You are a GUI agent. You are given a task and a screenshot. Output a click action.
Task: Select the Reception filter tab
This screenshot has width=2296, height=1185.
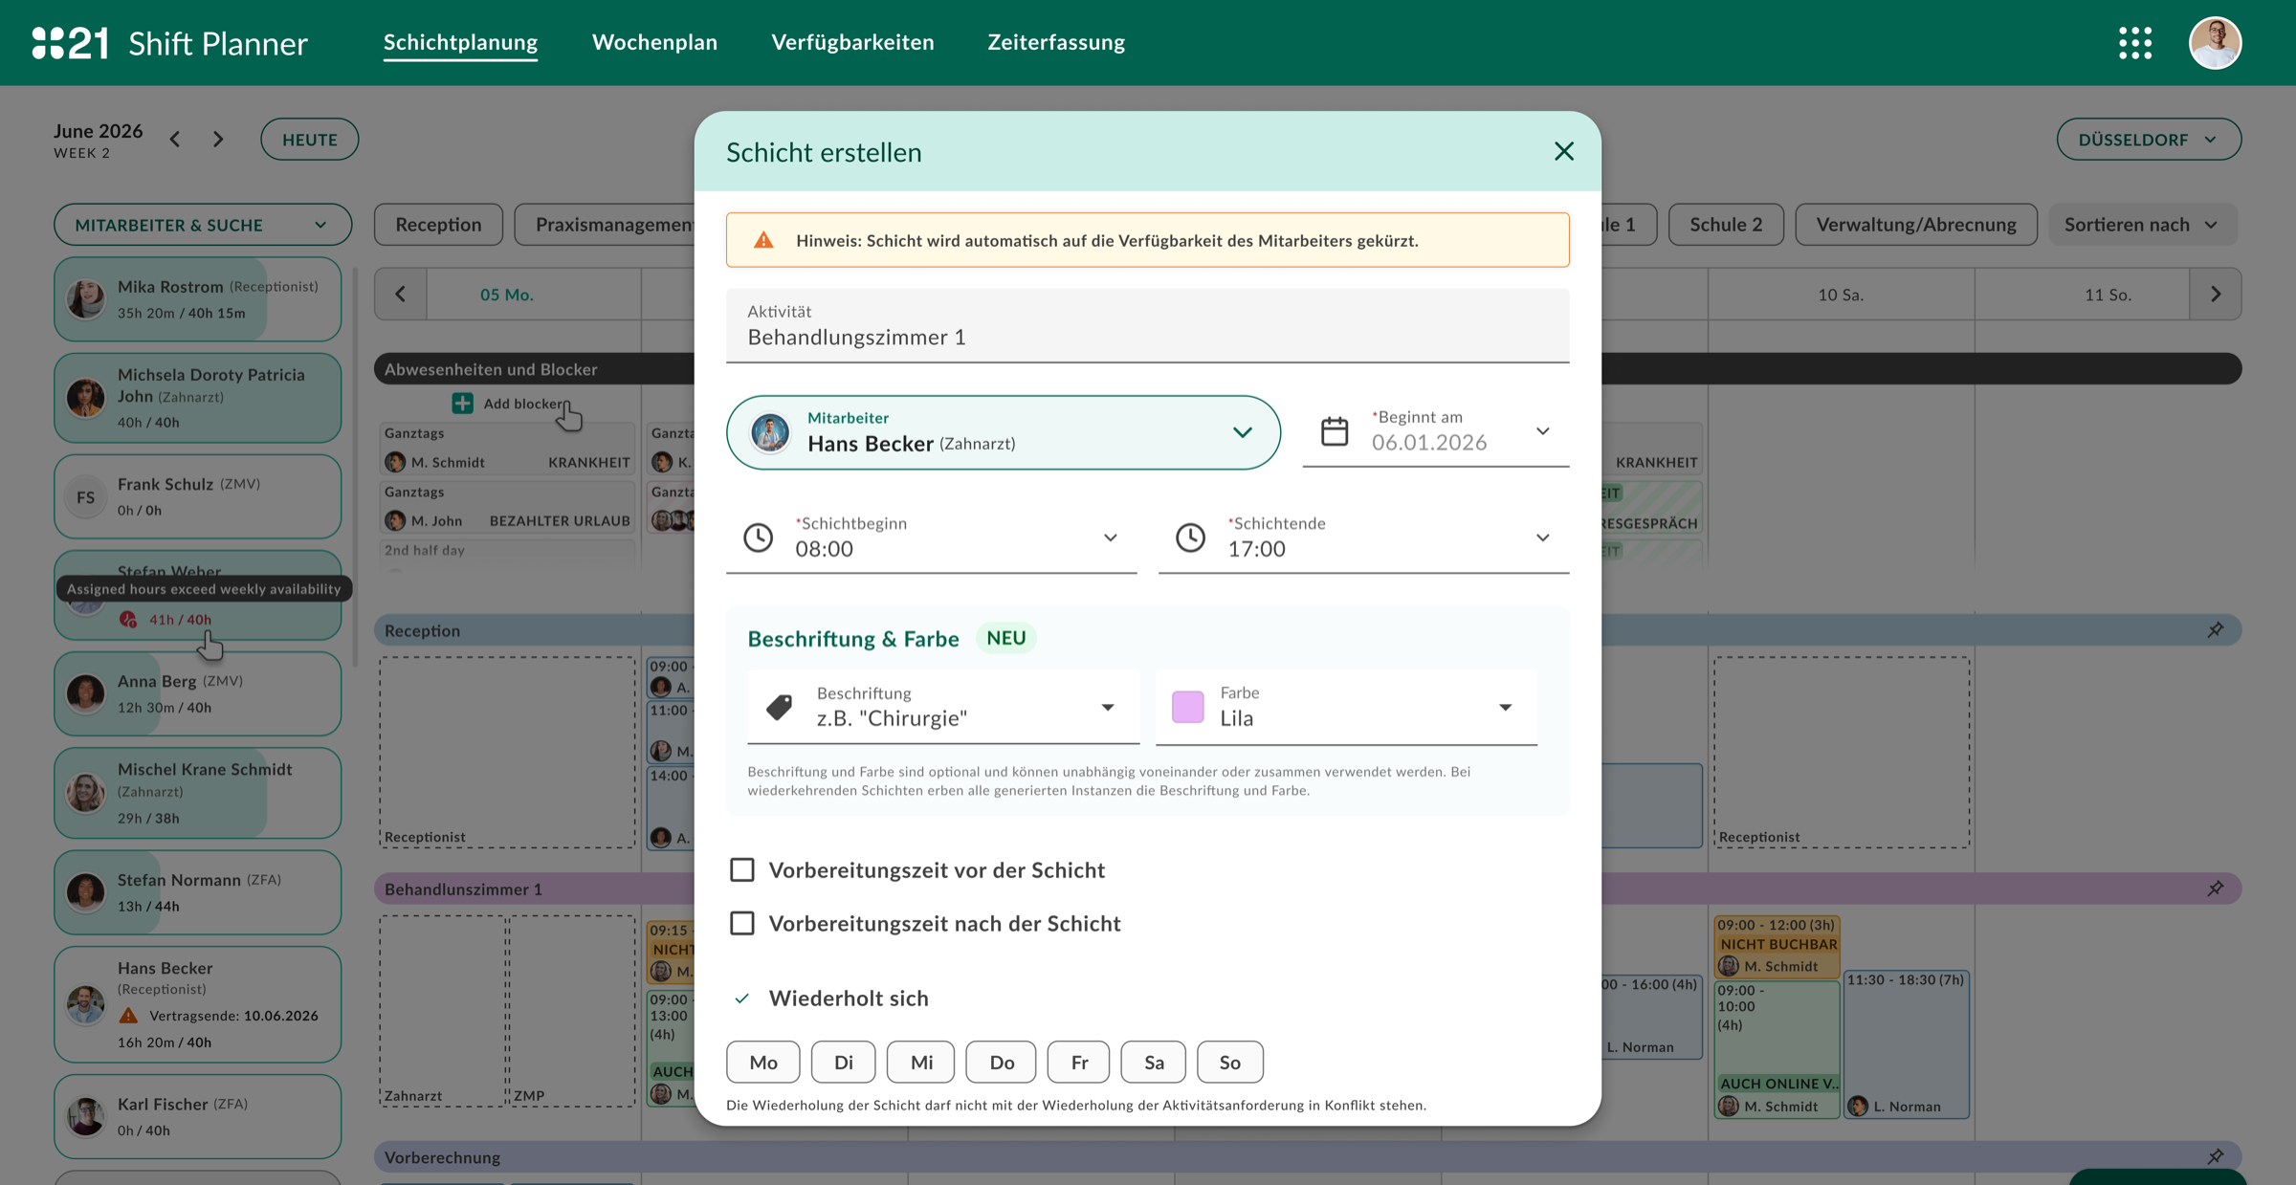coord(438,225)
